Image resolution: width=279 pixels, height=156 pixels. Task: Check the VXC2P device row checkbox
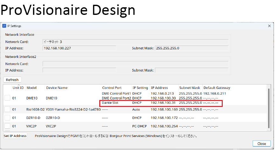[x=7, y=126]
